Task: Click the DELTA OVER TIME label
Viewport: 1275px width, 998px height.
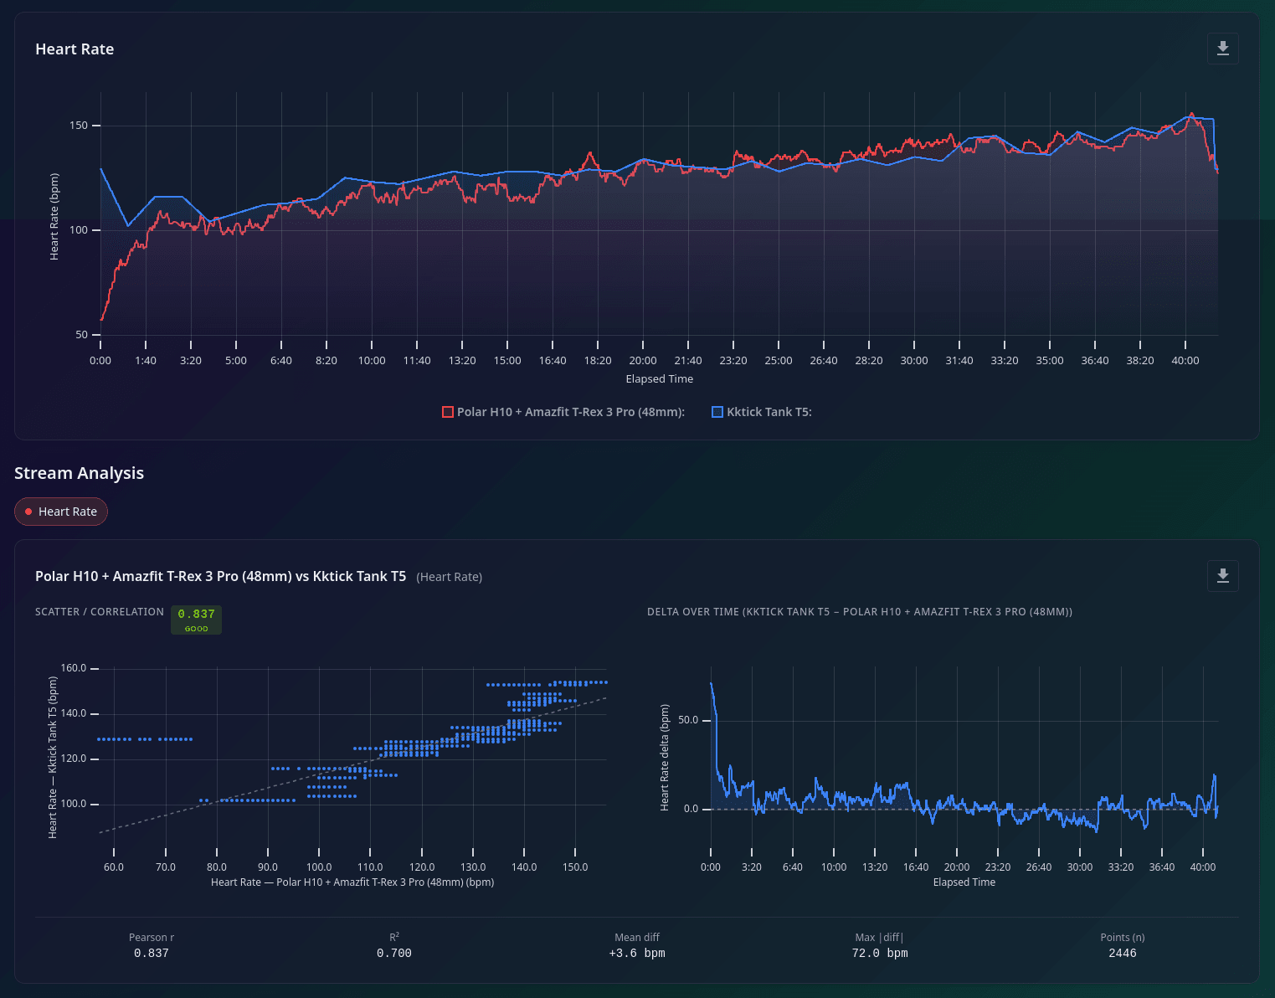Action: [x=860, y=612]
